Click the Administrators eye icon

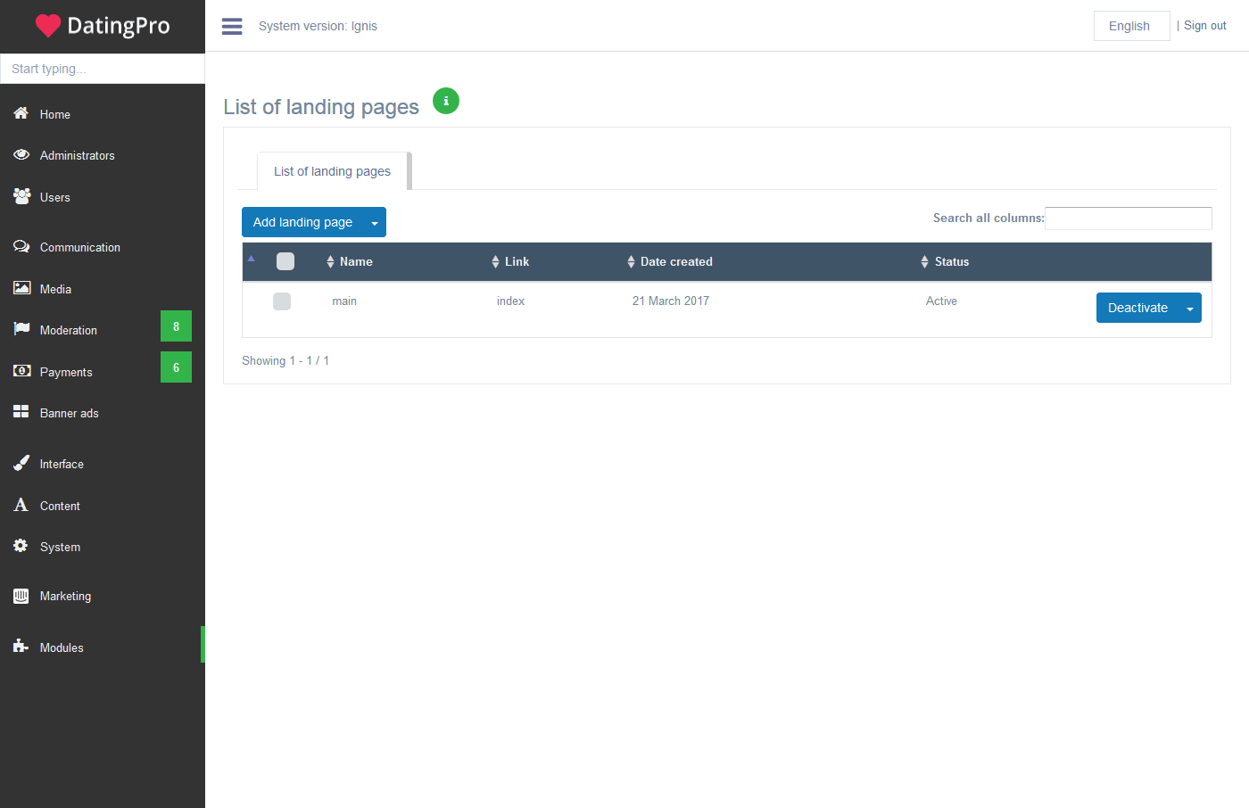21,155
